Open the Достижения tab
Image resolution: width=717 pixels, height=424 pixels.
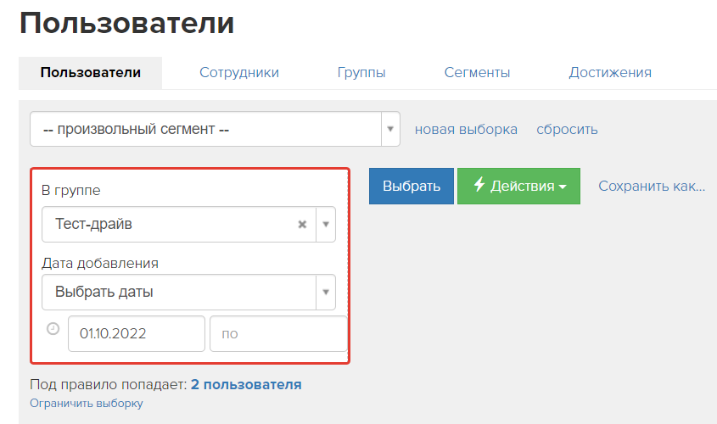[x=610, y=73]
